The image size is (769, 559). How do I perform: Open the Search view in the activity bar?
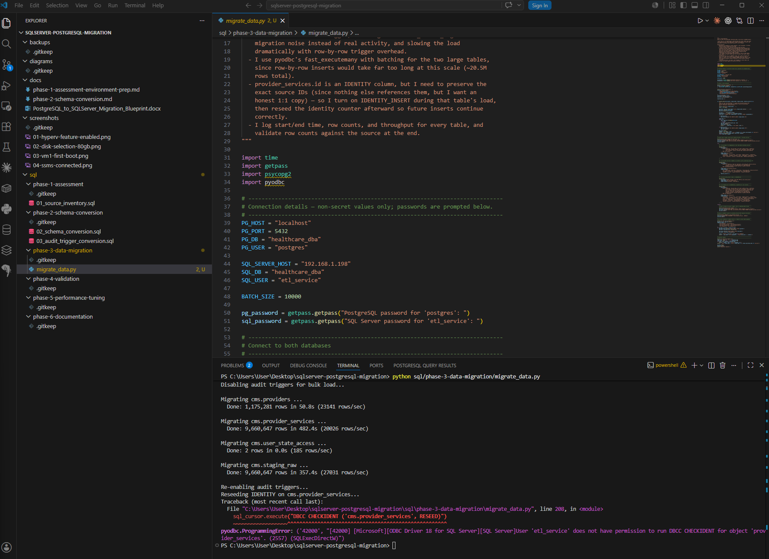[6, 44]
